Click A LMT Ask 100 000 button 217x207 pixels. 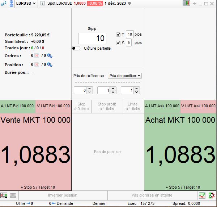point(162,107)
